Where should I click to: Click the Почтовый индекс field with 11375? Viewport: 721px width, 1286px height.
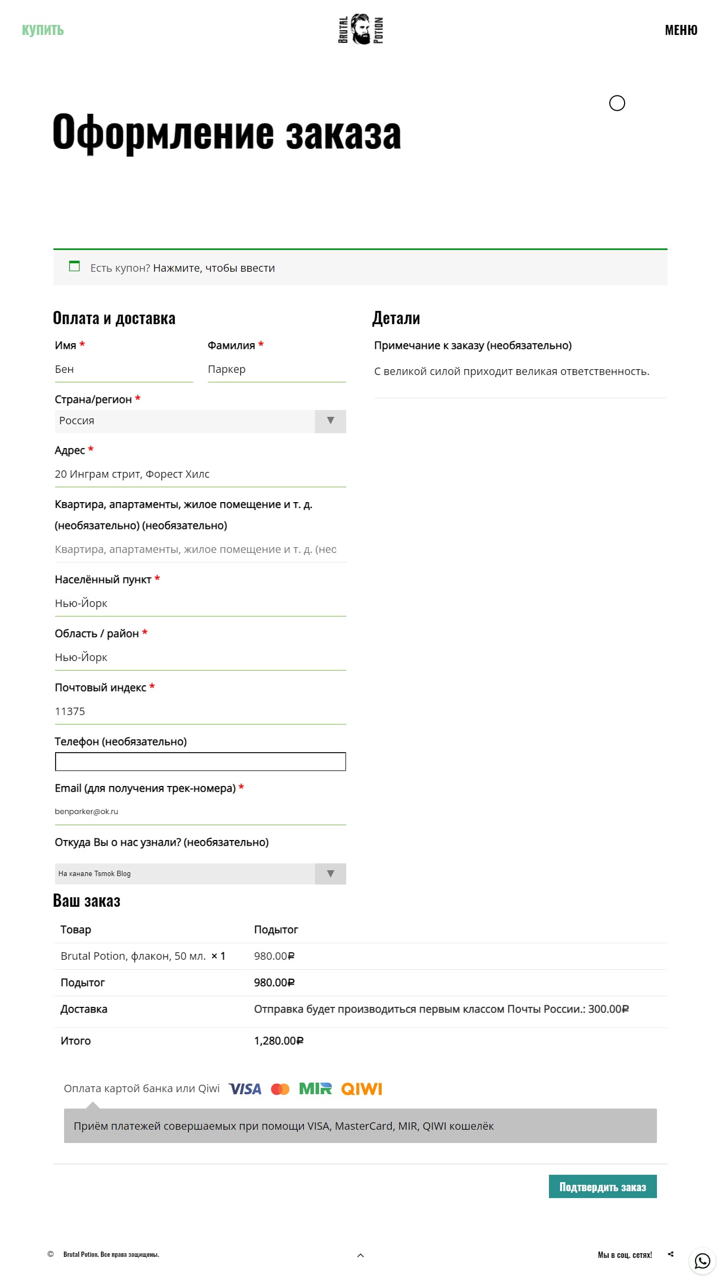point(200,712)
